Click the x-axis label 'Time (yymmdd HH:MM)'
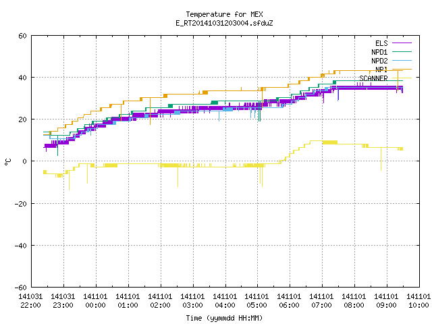This screenshot has height=324, width=432. [x=224, y=318]
